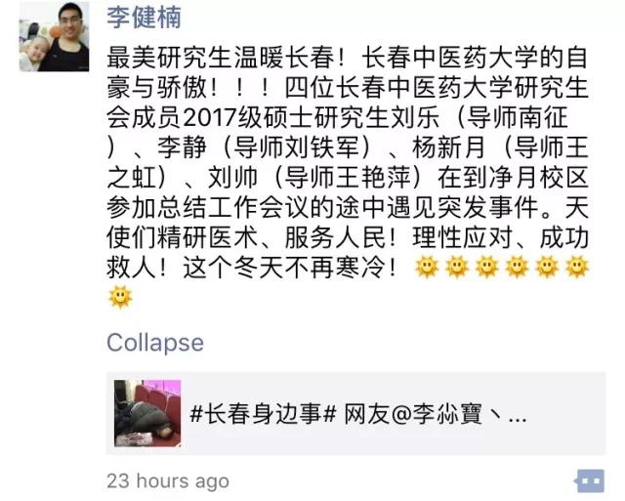Click the lone sun emoji on the last line

[x=120, y=297]
